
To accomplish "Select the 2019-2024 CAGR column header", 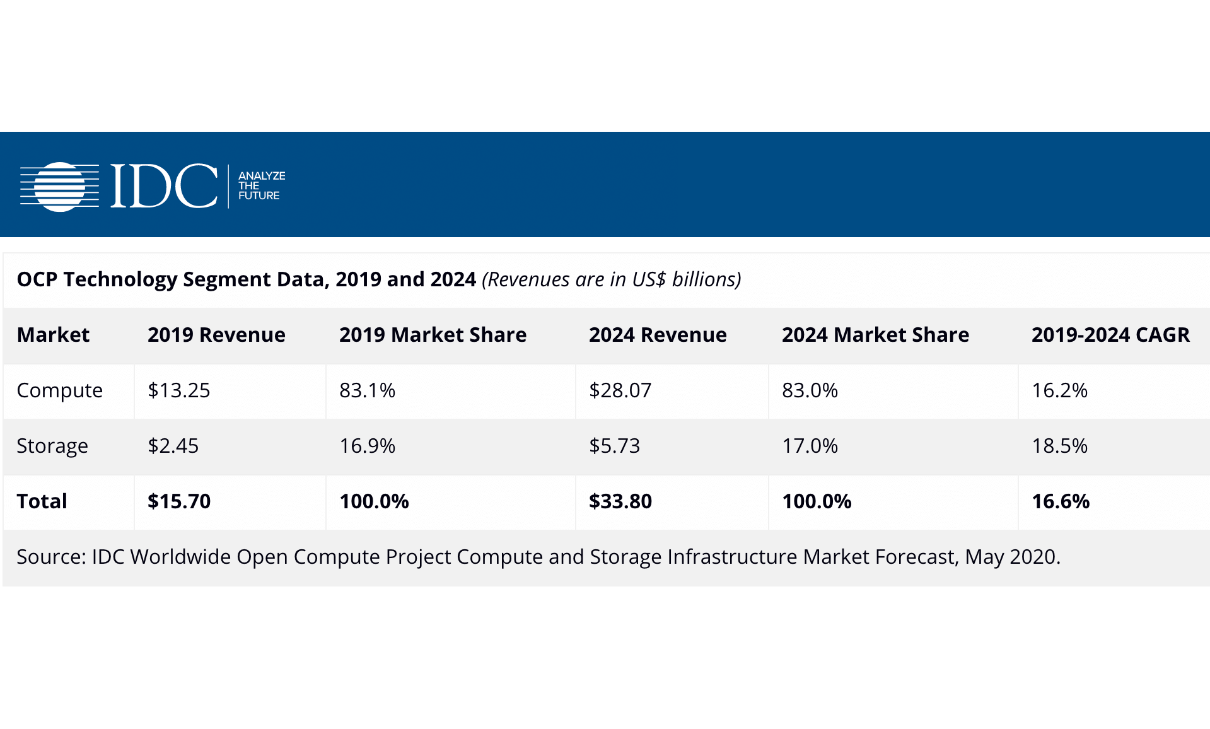I will pyautogui.click(x=1110, y=335).
